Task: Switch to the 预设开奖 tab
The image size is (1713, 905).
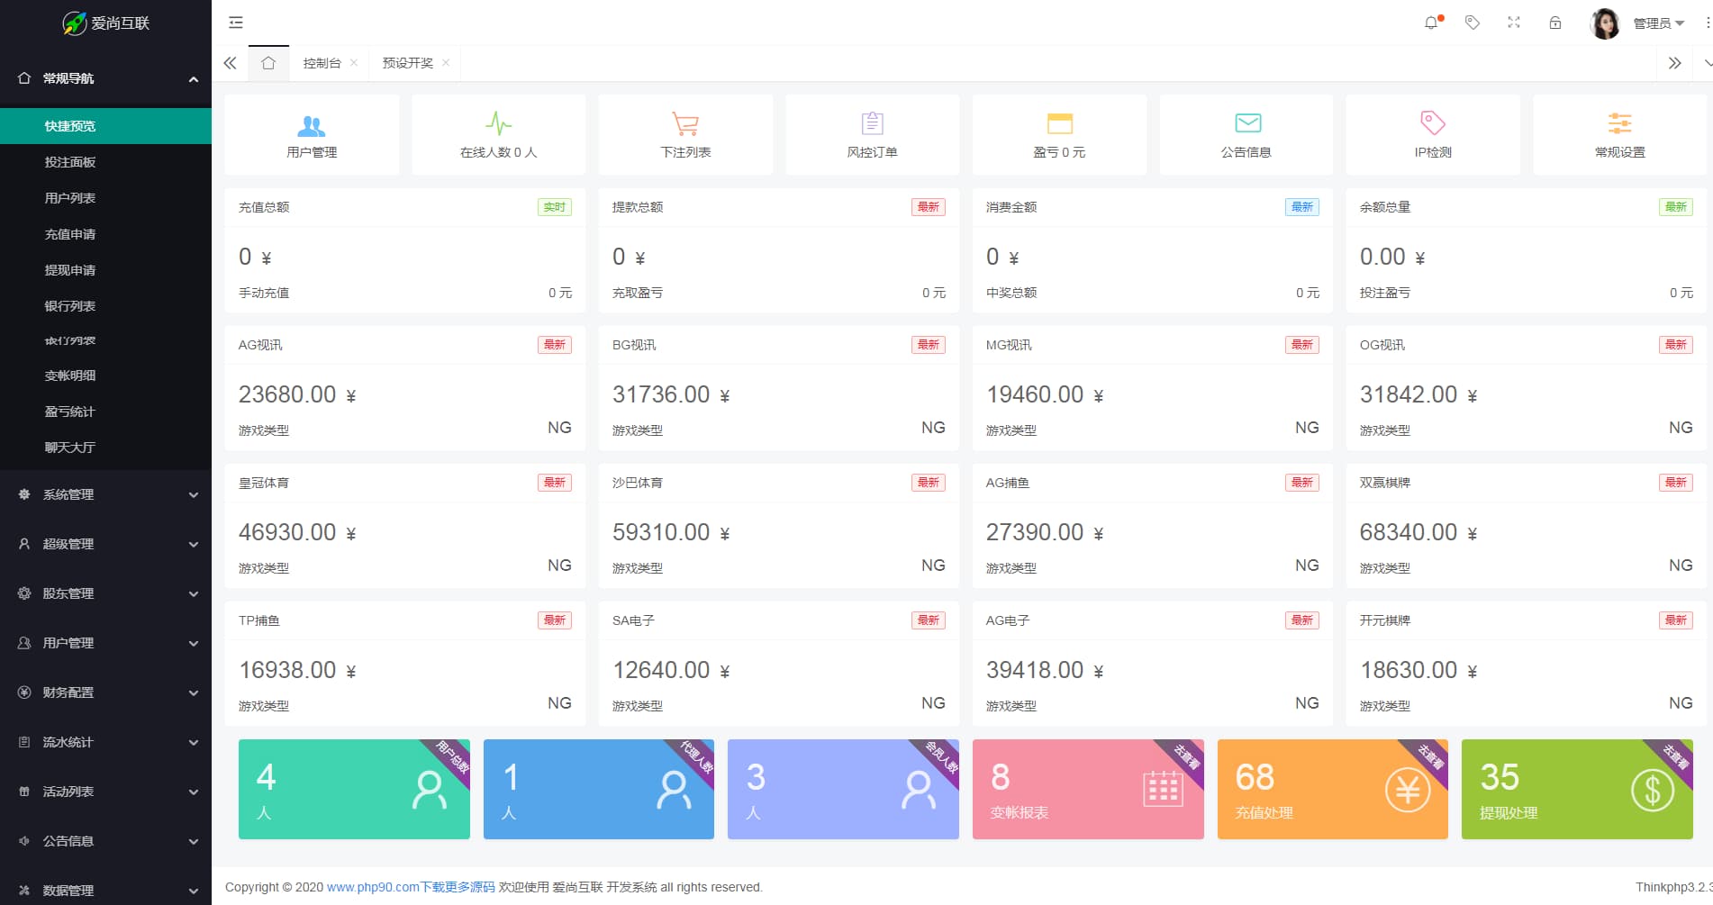Action: click(407, 63)
